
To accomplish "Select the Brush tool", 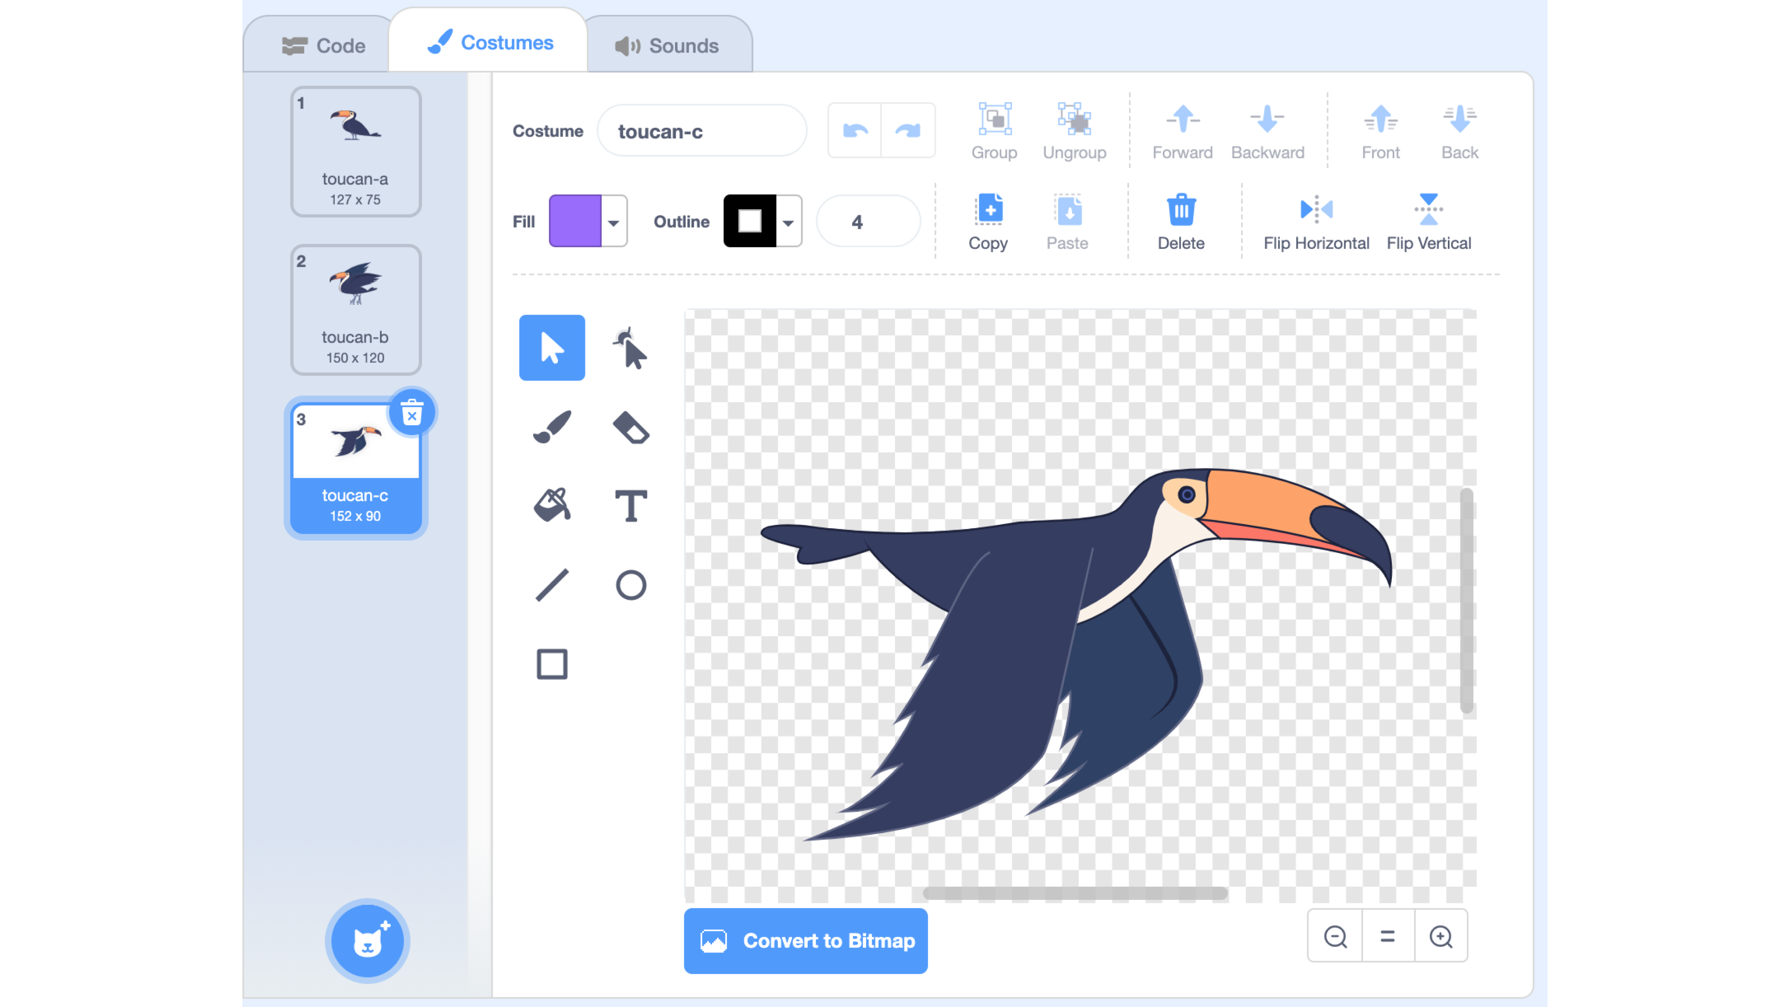I will pyautogui.click(x=552, y=427).
